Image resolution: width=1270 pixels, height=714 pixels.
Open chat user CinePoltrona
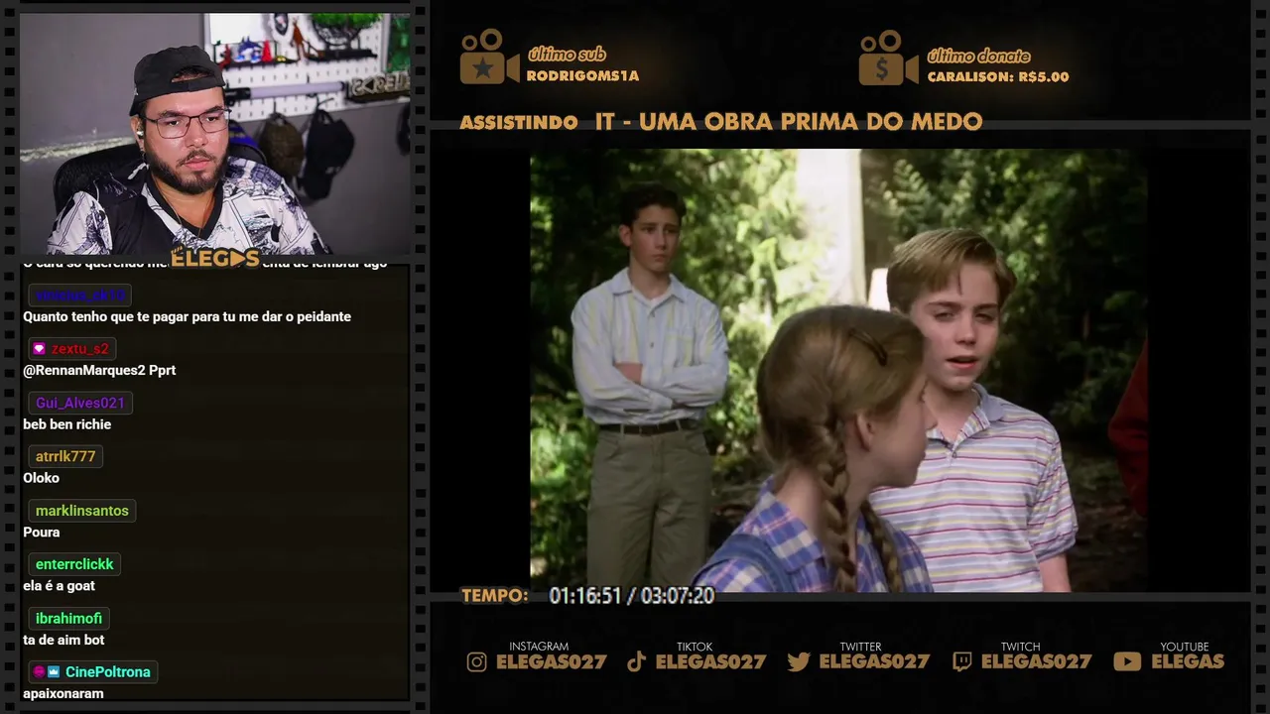[x=108, y=672]
